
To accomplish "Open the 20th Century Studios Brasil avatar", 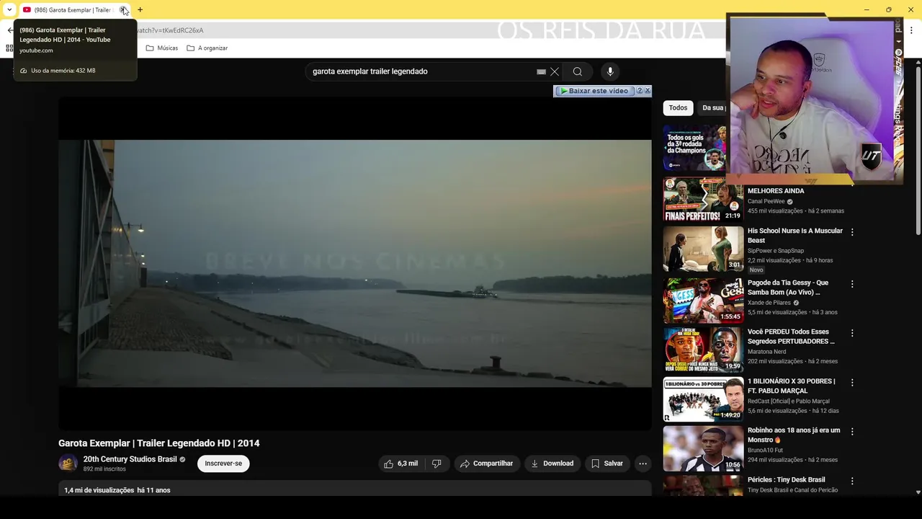I will (68, 463).
